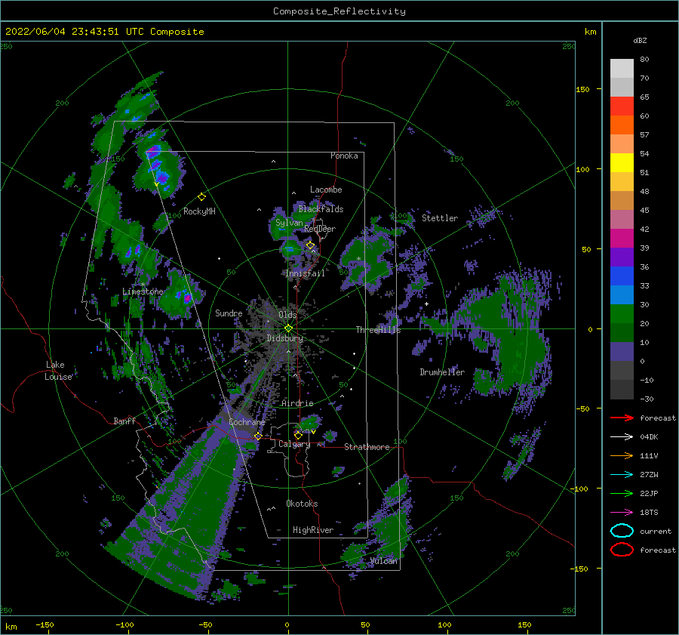Select the slate-purple swatch between 10 and 0
679x635 pixels.
point(622,351)
